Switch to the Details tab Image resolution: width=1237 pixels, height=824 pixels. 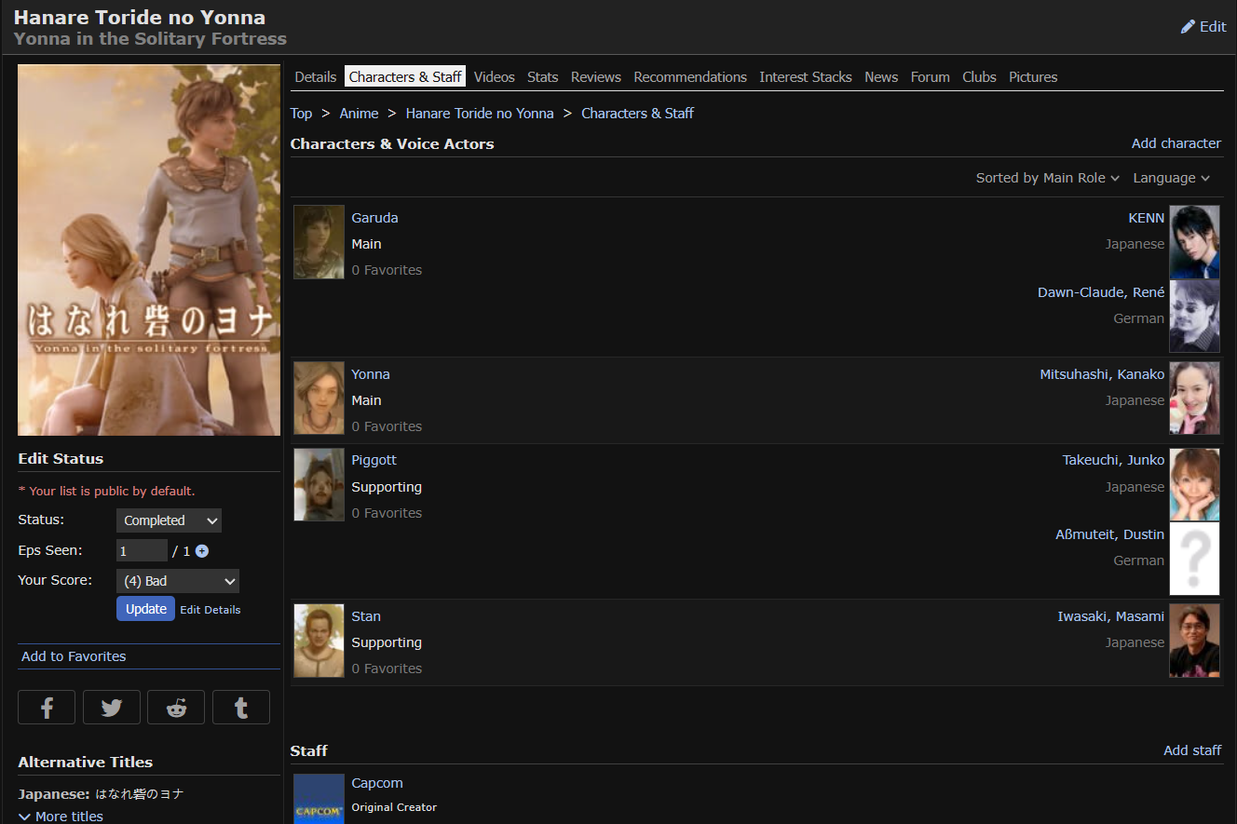(x=316, y=77)
